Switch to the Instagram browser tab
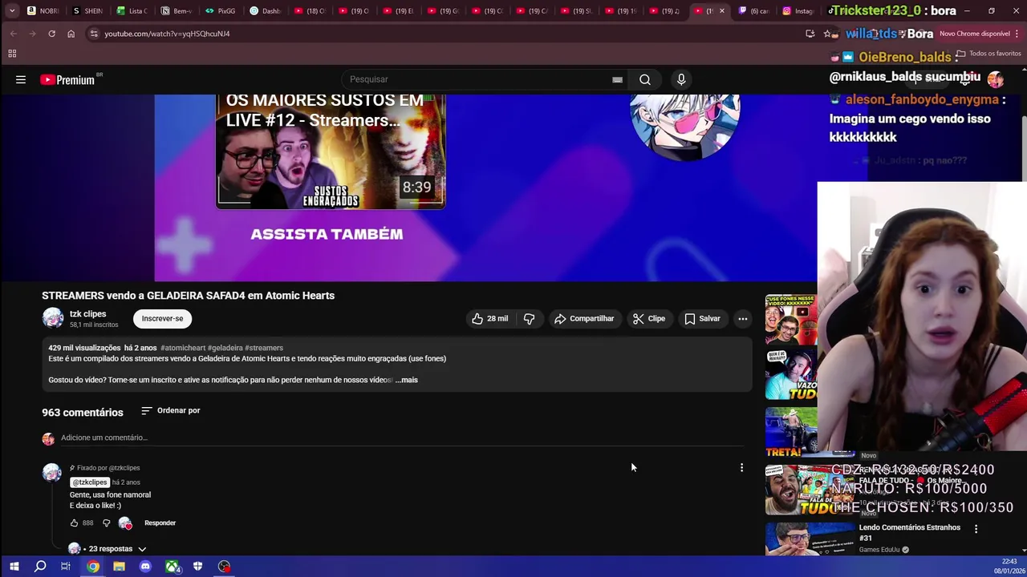 [798, 11]
